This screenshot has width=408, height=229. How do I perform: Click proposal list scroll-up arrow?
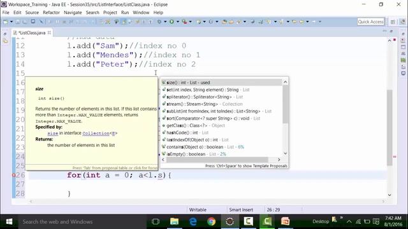(285, 82)
